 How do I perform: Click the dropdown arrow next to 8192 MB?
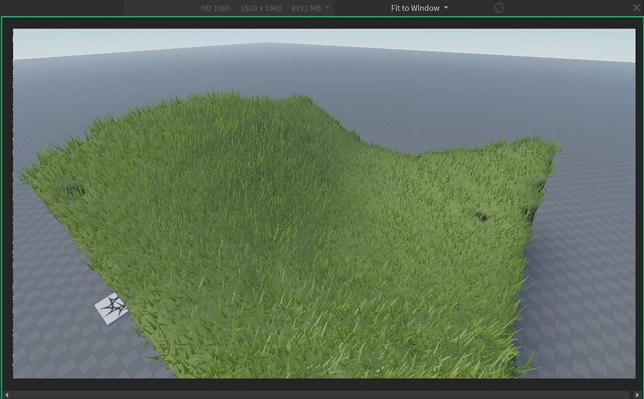pyautogui.click(x=327, y=8)
